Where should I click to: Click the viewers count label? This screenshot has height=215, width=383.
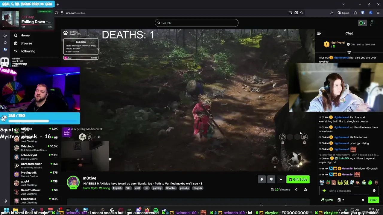coord(281,190)
